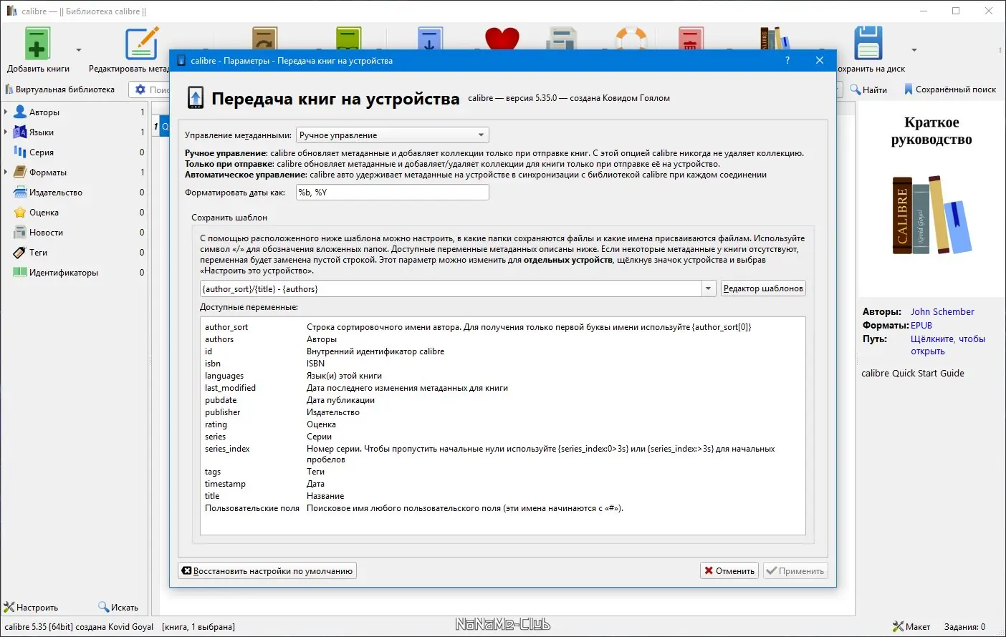
Task: Click the question mark help button in dialog title bar
Action: [787, 61]
